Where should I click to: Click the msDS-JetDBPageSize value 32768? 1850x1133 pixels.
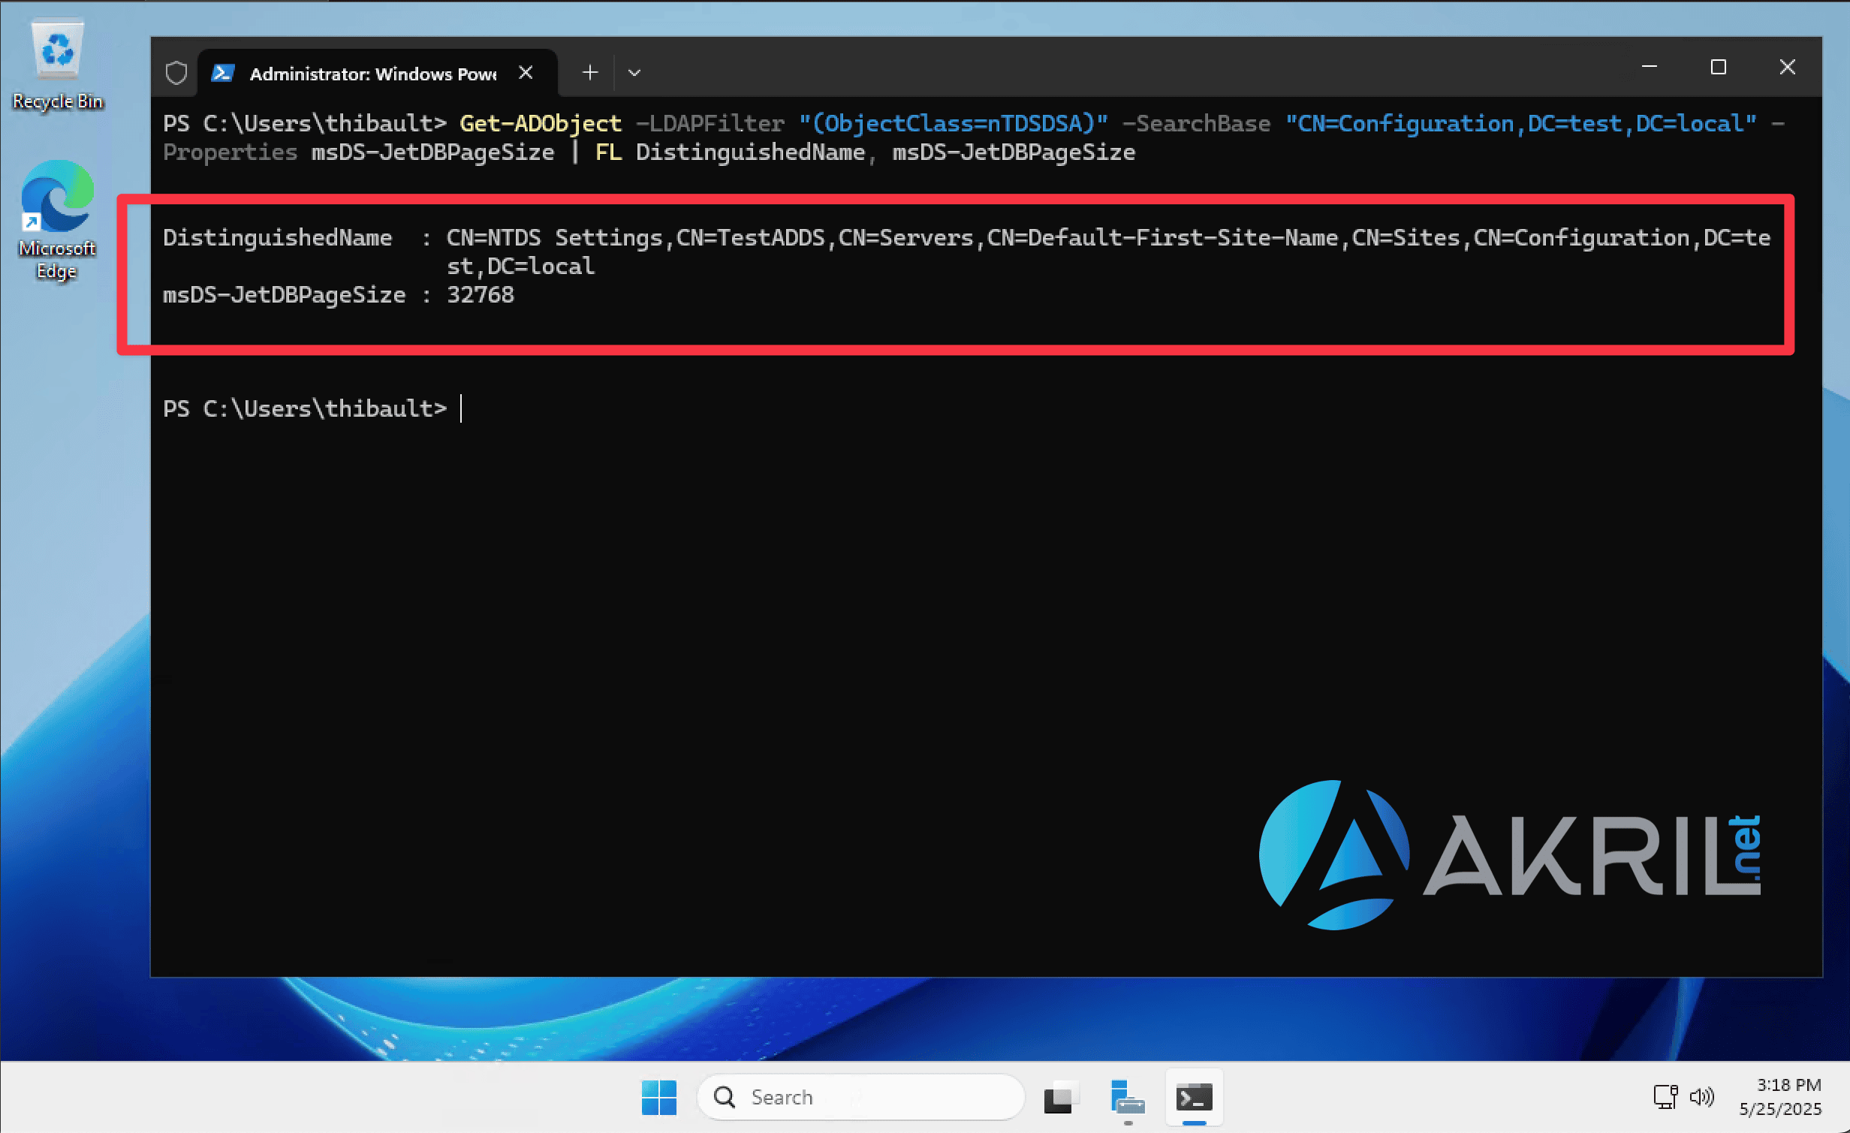coord(481,294)
